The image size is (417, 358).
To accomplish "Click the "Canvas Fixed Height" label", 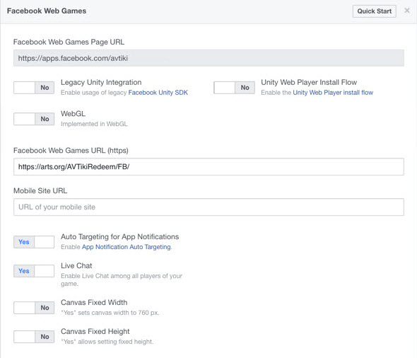I will click(95, 331).
